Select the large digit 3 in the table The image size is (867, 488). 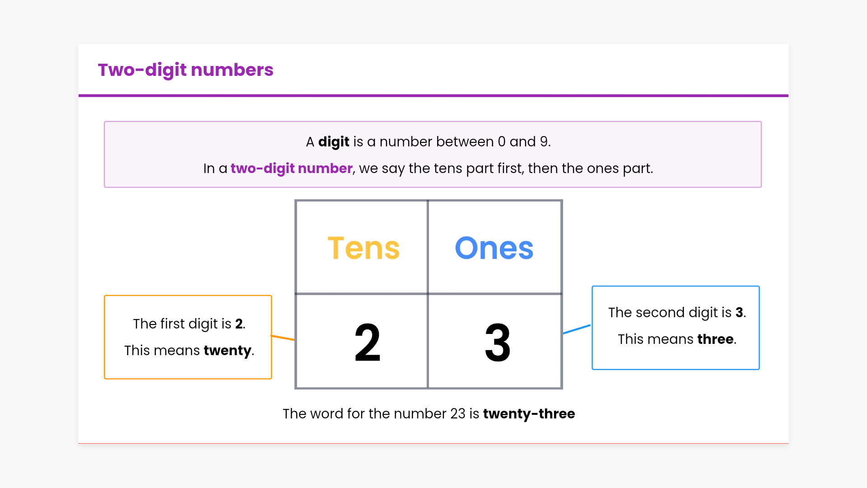497,343
